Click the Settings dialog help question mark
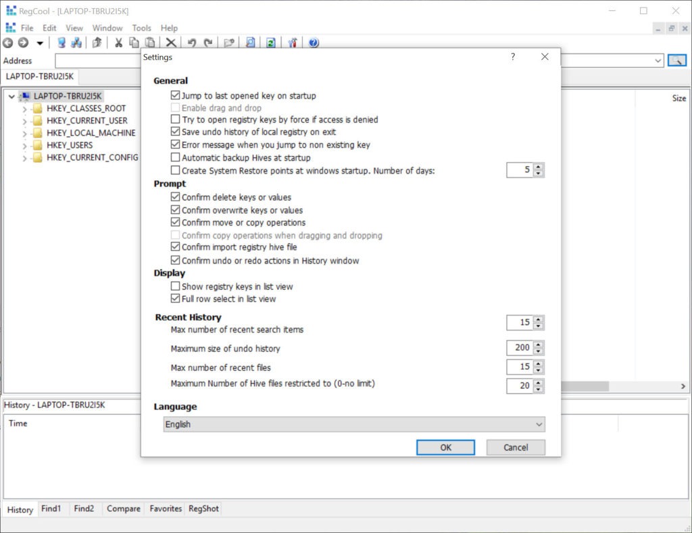The image size is (692, 533). (513, 57)
